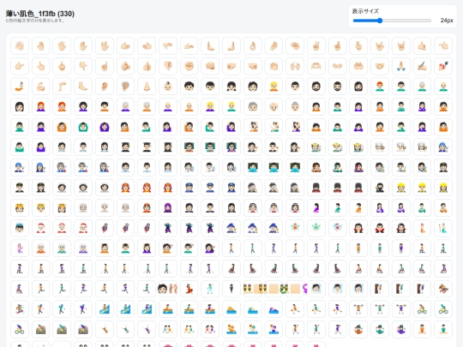Select the folded hands emoji
This screenshot has width=463, height=347.
tap(400, 66)
